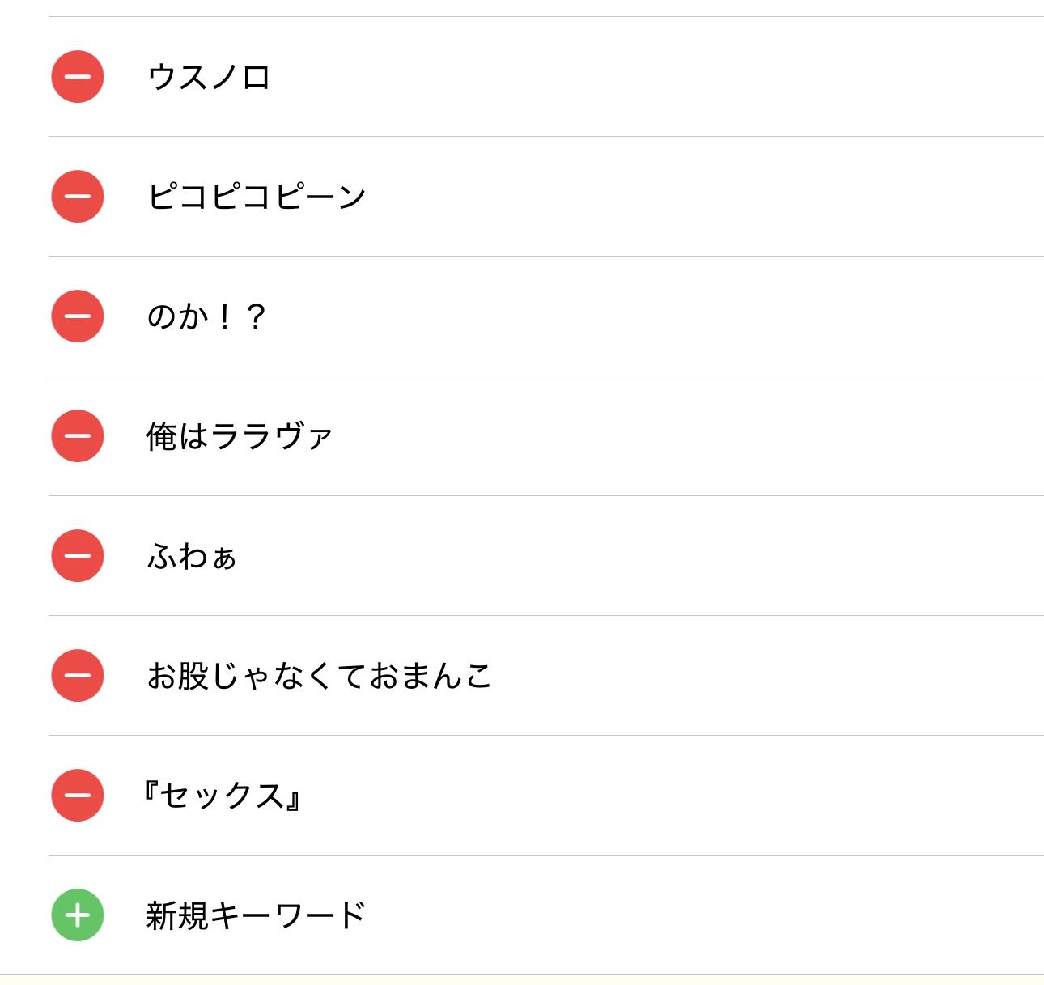The height and width of the screenshot is (985, 1044).
Task: Delete the のか！？ keyword entry
Action: (x=78, y=316)
